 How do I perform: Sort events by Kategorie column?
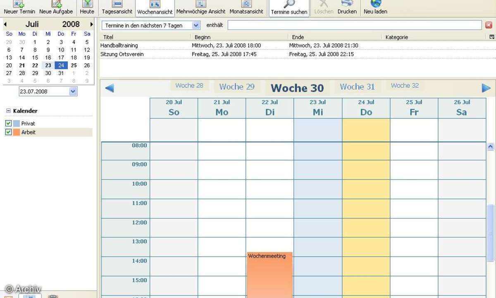coord(435,37)
